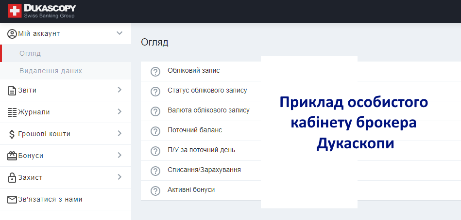Viewport: 461px width, 220px height.
Task: Click help icon next to Активні бонуси
Action: pyautogui.click(x=155, y=190)
